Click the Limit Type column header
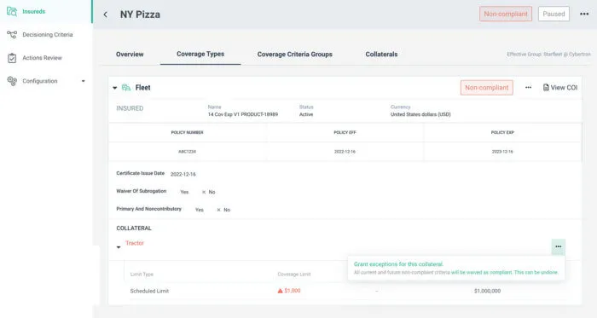Viewport: 597px width, 318px height. click(x=142, y=275)
